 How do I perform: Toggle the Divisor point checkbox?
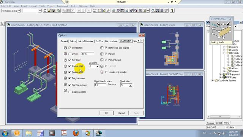(69, 66)
